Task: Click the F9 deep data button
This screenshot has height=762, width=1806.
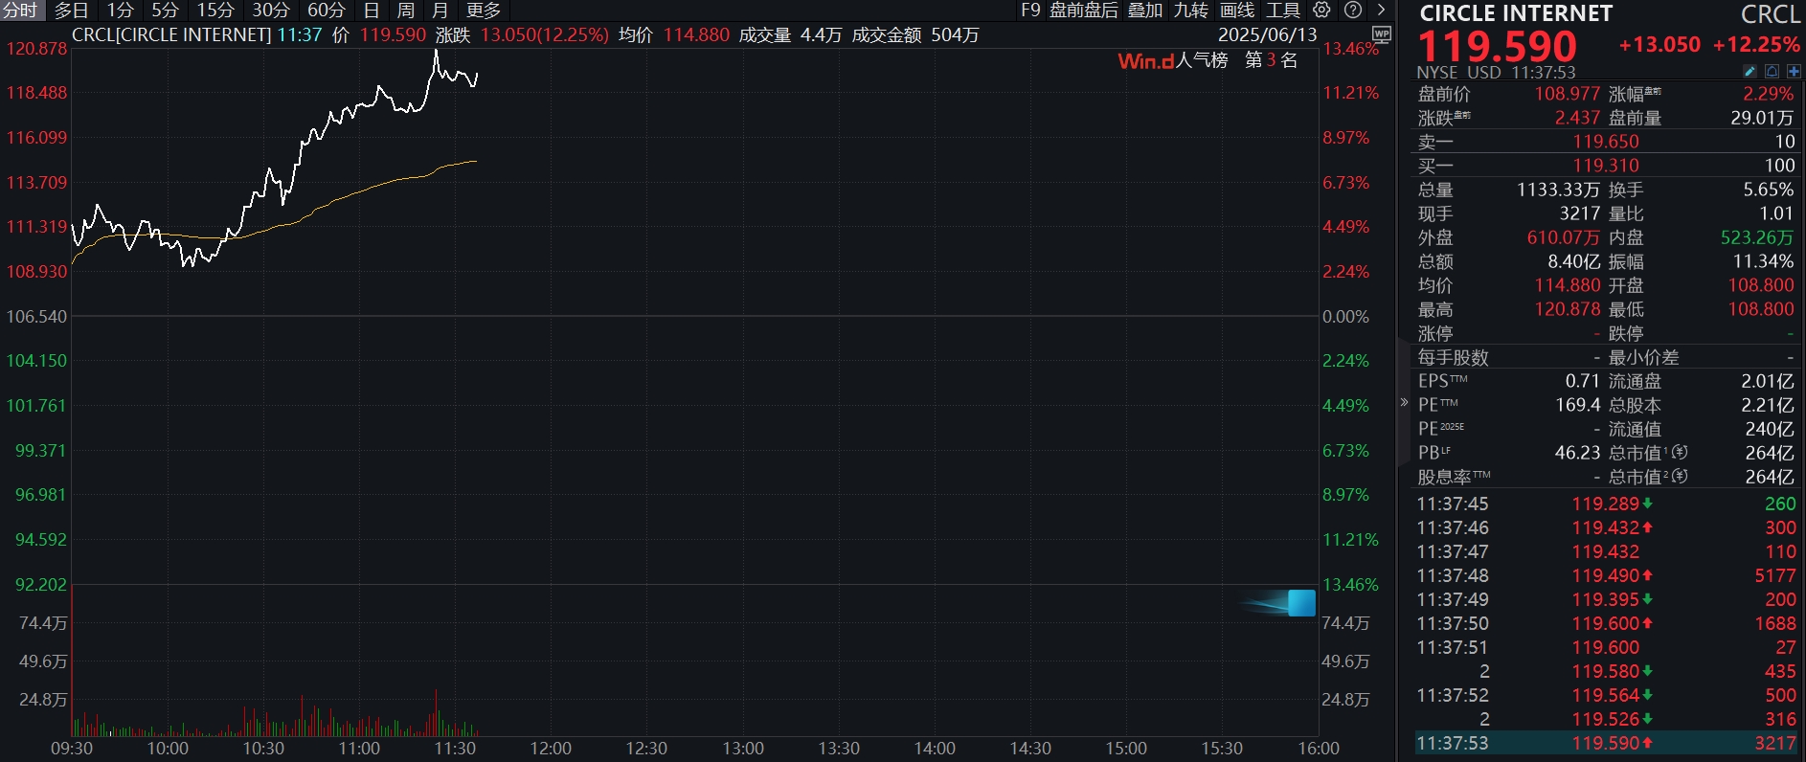Action: 1030,11
